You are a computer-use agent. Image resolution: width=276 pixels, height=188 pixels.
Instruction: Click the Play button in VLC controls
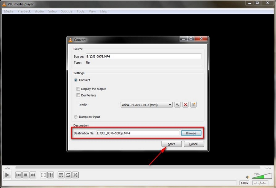pyautogui.click(x=7, y=175)
